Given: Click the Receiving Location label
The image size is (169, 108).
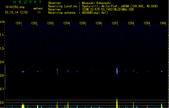Looking at the screenshot, I should (63, 6).
